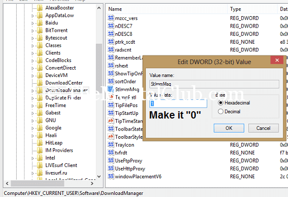Expand the Bytescout tree node

pos(33,38)
